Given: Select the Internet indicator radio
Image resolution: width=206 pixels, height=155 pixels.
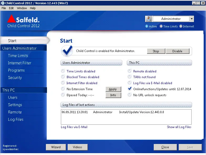Looking at the screenshot, I should [181, 26].
